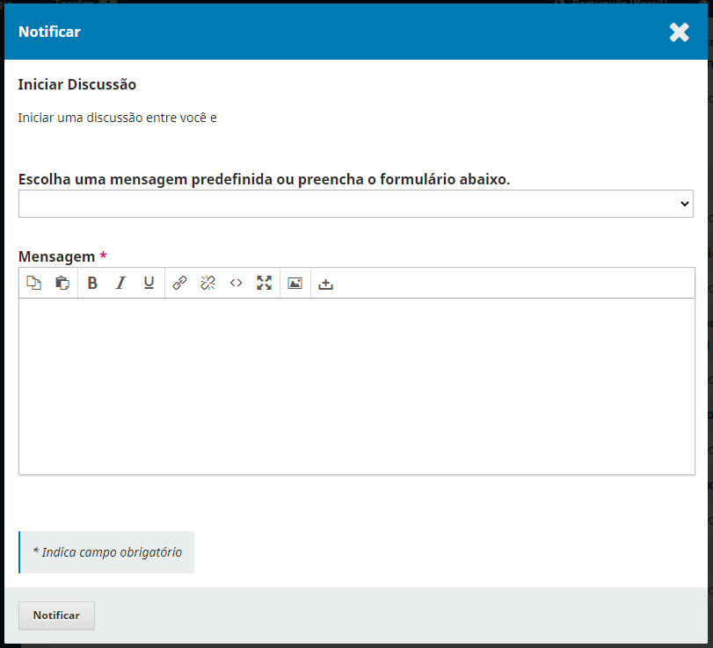Viewport: 713px width, 648px height.
Task: Click the Notificar title in the header
Action: coord(49,32)
